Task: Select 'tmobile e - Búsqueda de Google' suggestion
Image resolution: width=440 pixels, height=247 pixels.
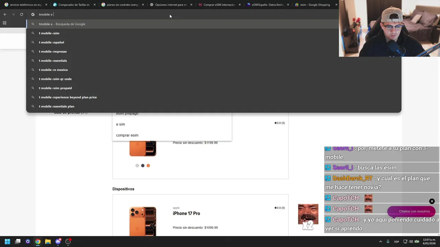Action: (x=183, y=24)
